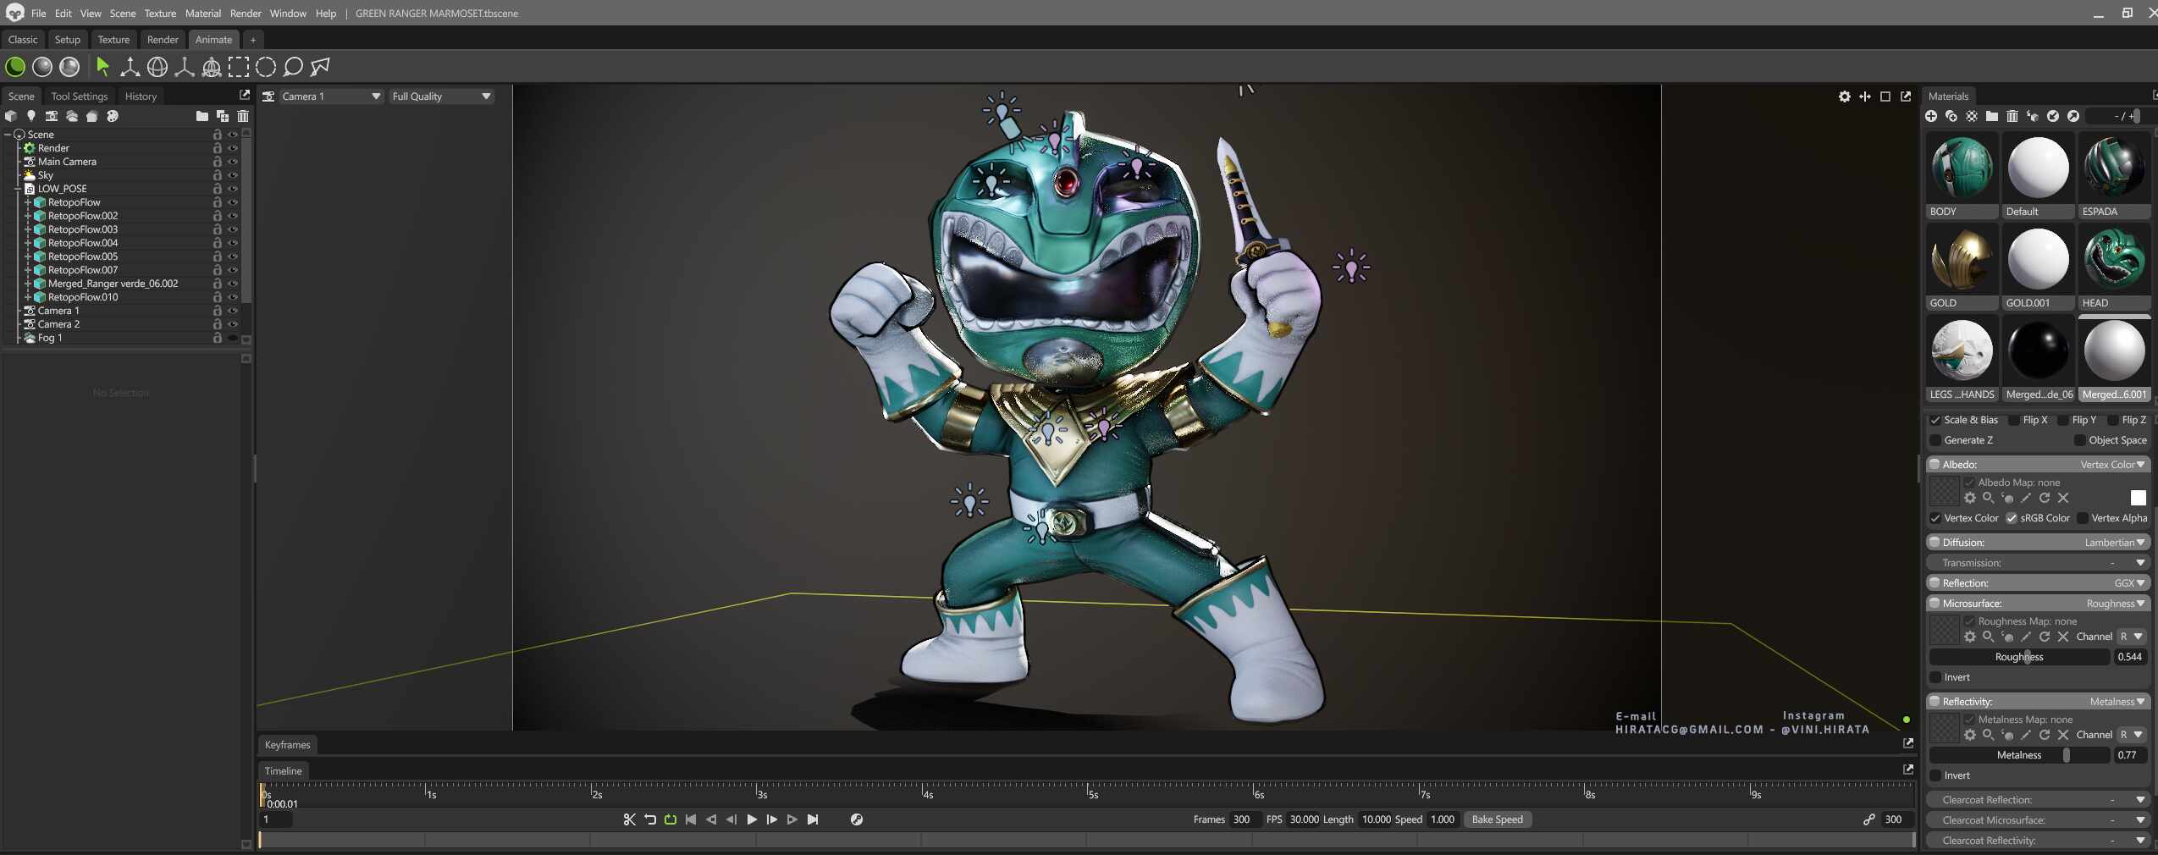Open the Render menu in menu bar
The height and width of the screenshot is (855, 2158).
[246, 14]
